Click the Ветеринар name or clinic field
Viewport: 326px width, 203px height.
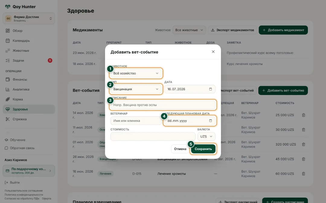point(136,121)
